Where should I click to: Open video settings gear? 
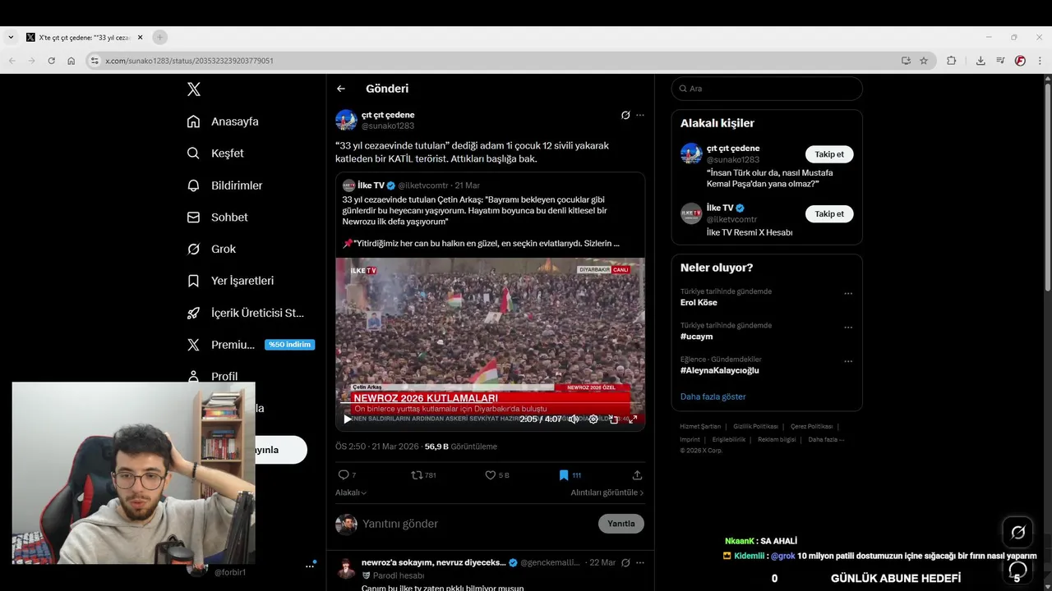point(593,419)
